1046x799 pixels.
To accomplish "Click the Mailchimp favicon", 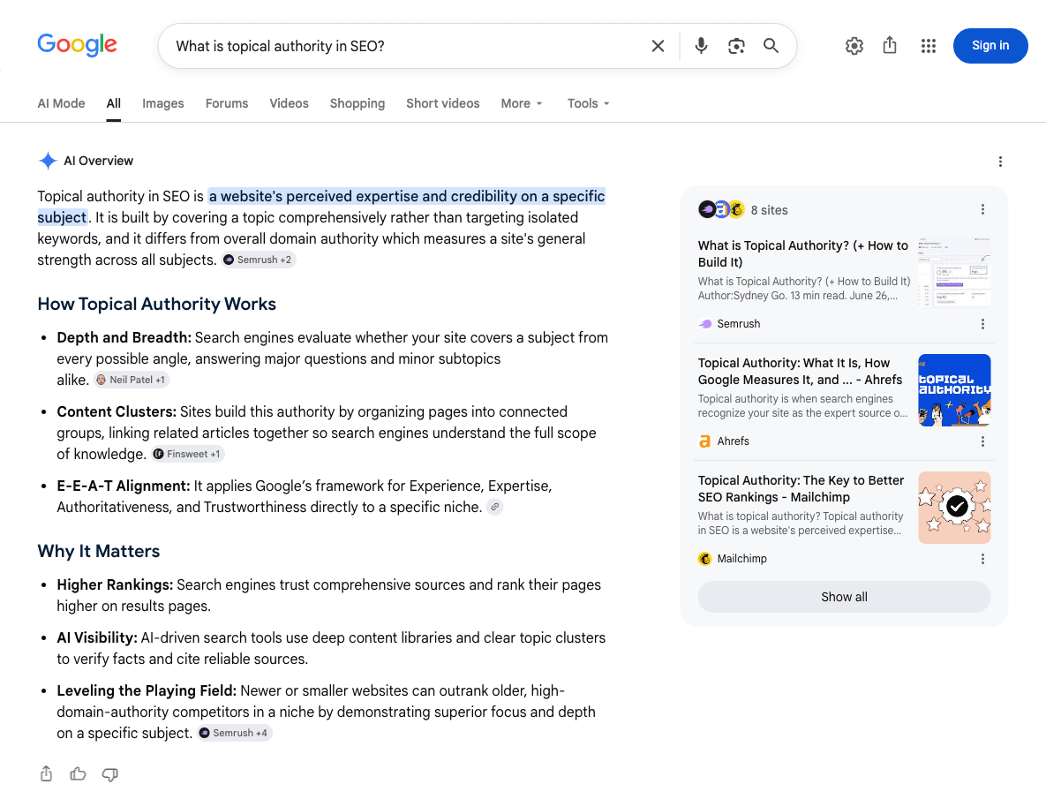I will pyautogui.click(x=704, y=558).
